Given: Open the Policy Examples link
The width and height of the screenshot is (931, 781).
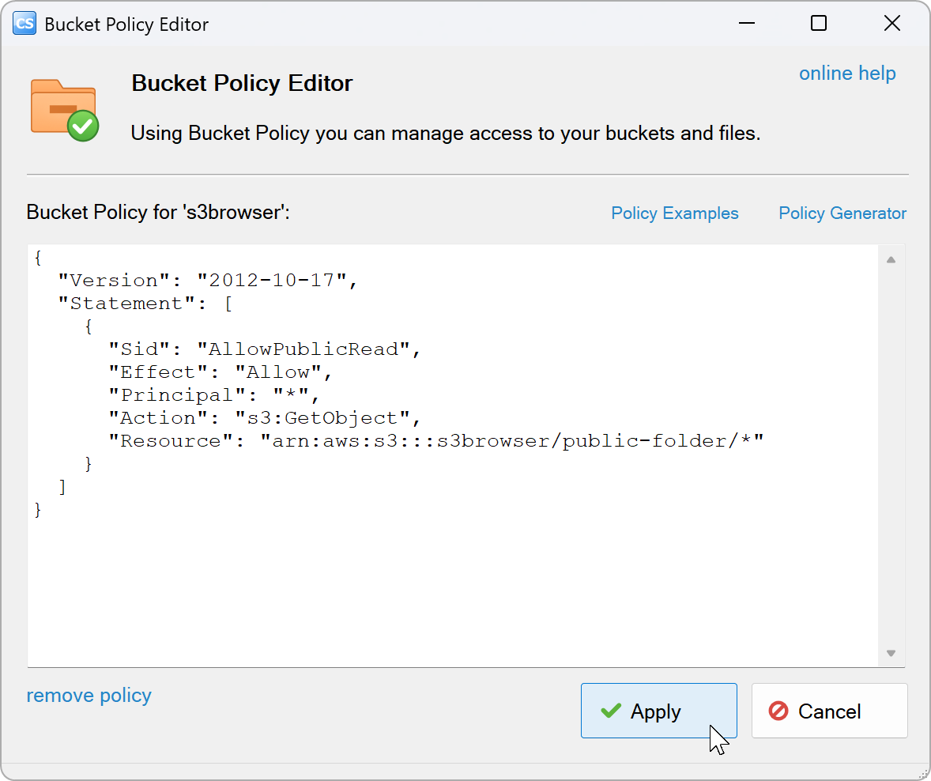Looking at the screenshot, I should click(674, 213).
